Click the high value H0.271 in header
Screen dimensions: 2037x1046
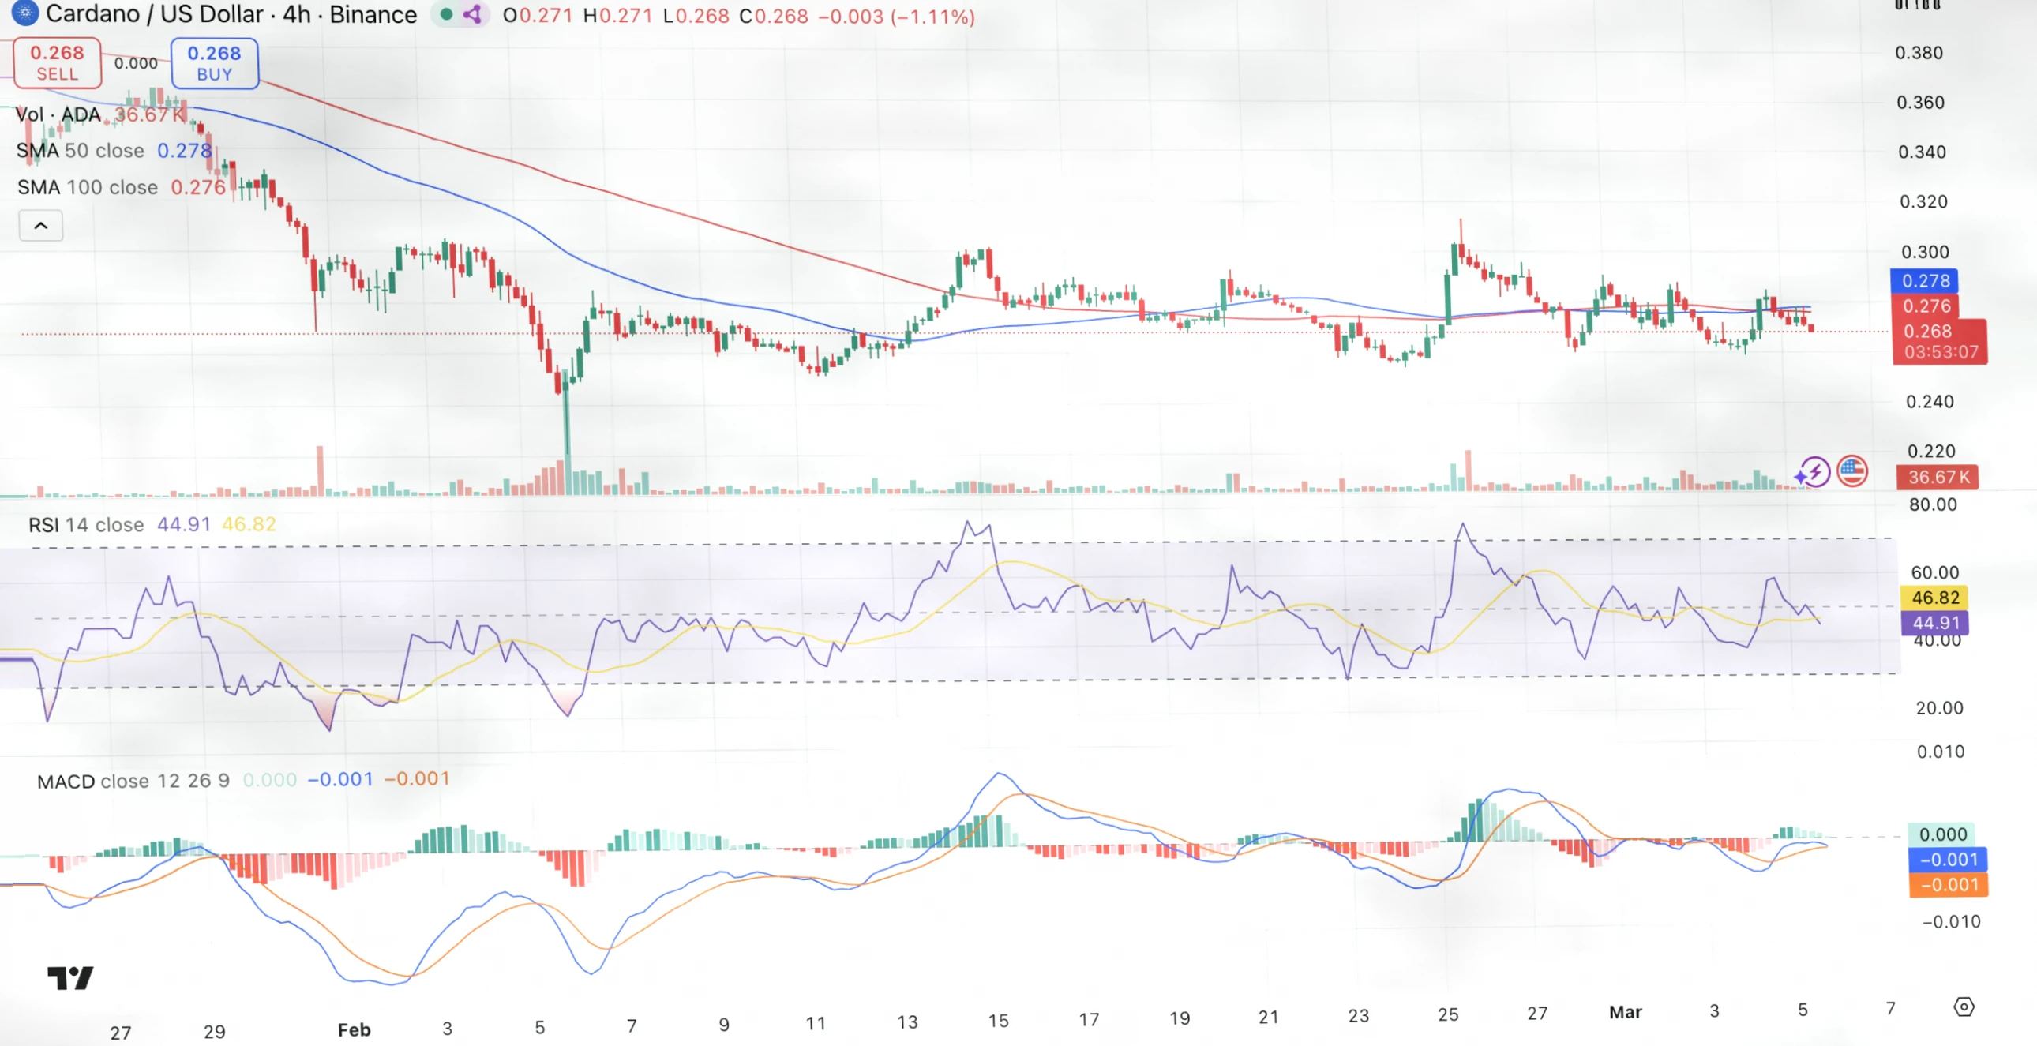pos(617,16)
